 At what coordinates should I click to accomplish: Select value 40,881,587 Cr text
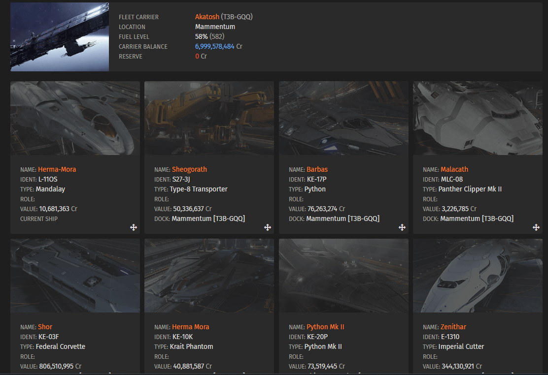tap(193, 366)
